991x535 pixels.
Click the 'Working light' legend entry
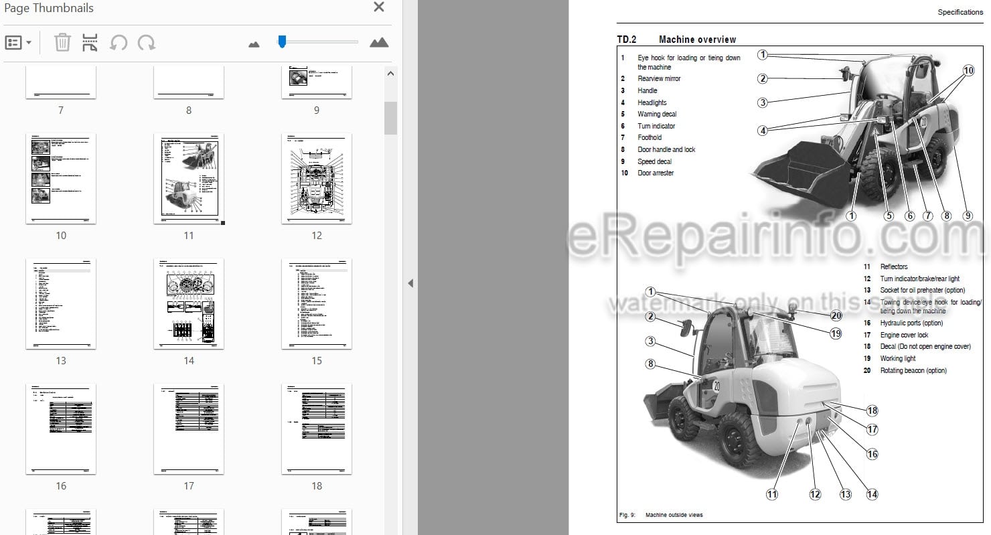[898, 358]
